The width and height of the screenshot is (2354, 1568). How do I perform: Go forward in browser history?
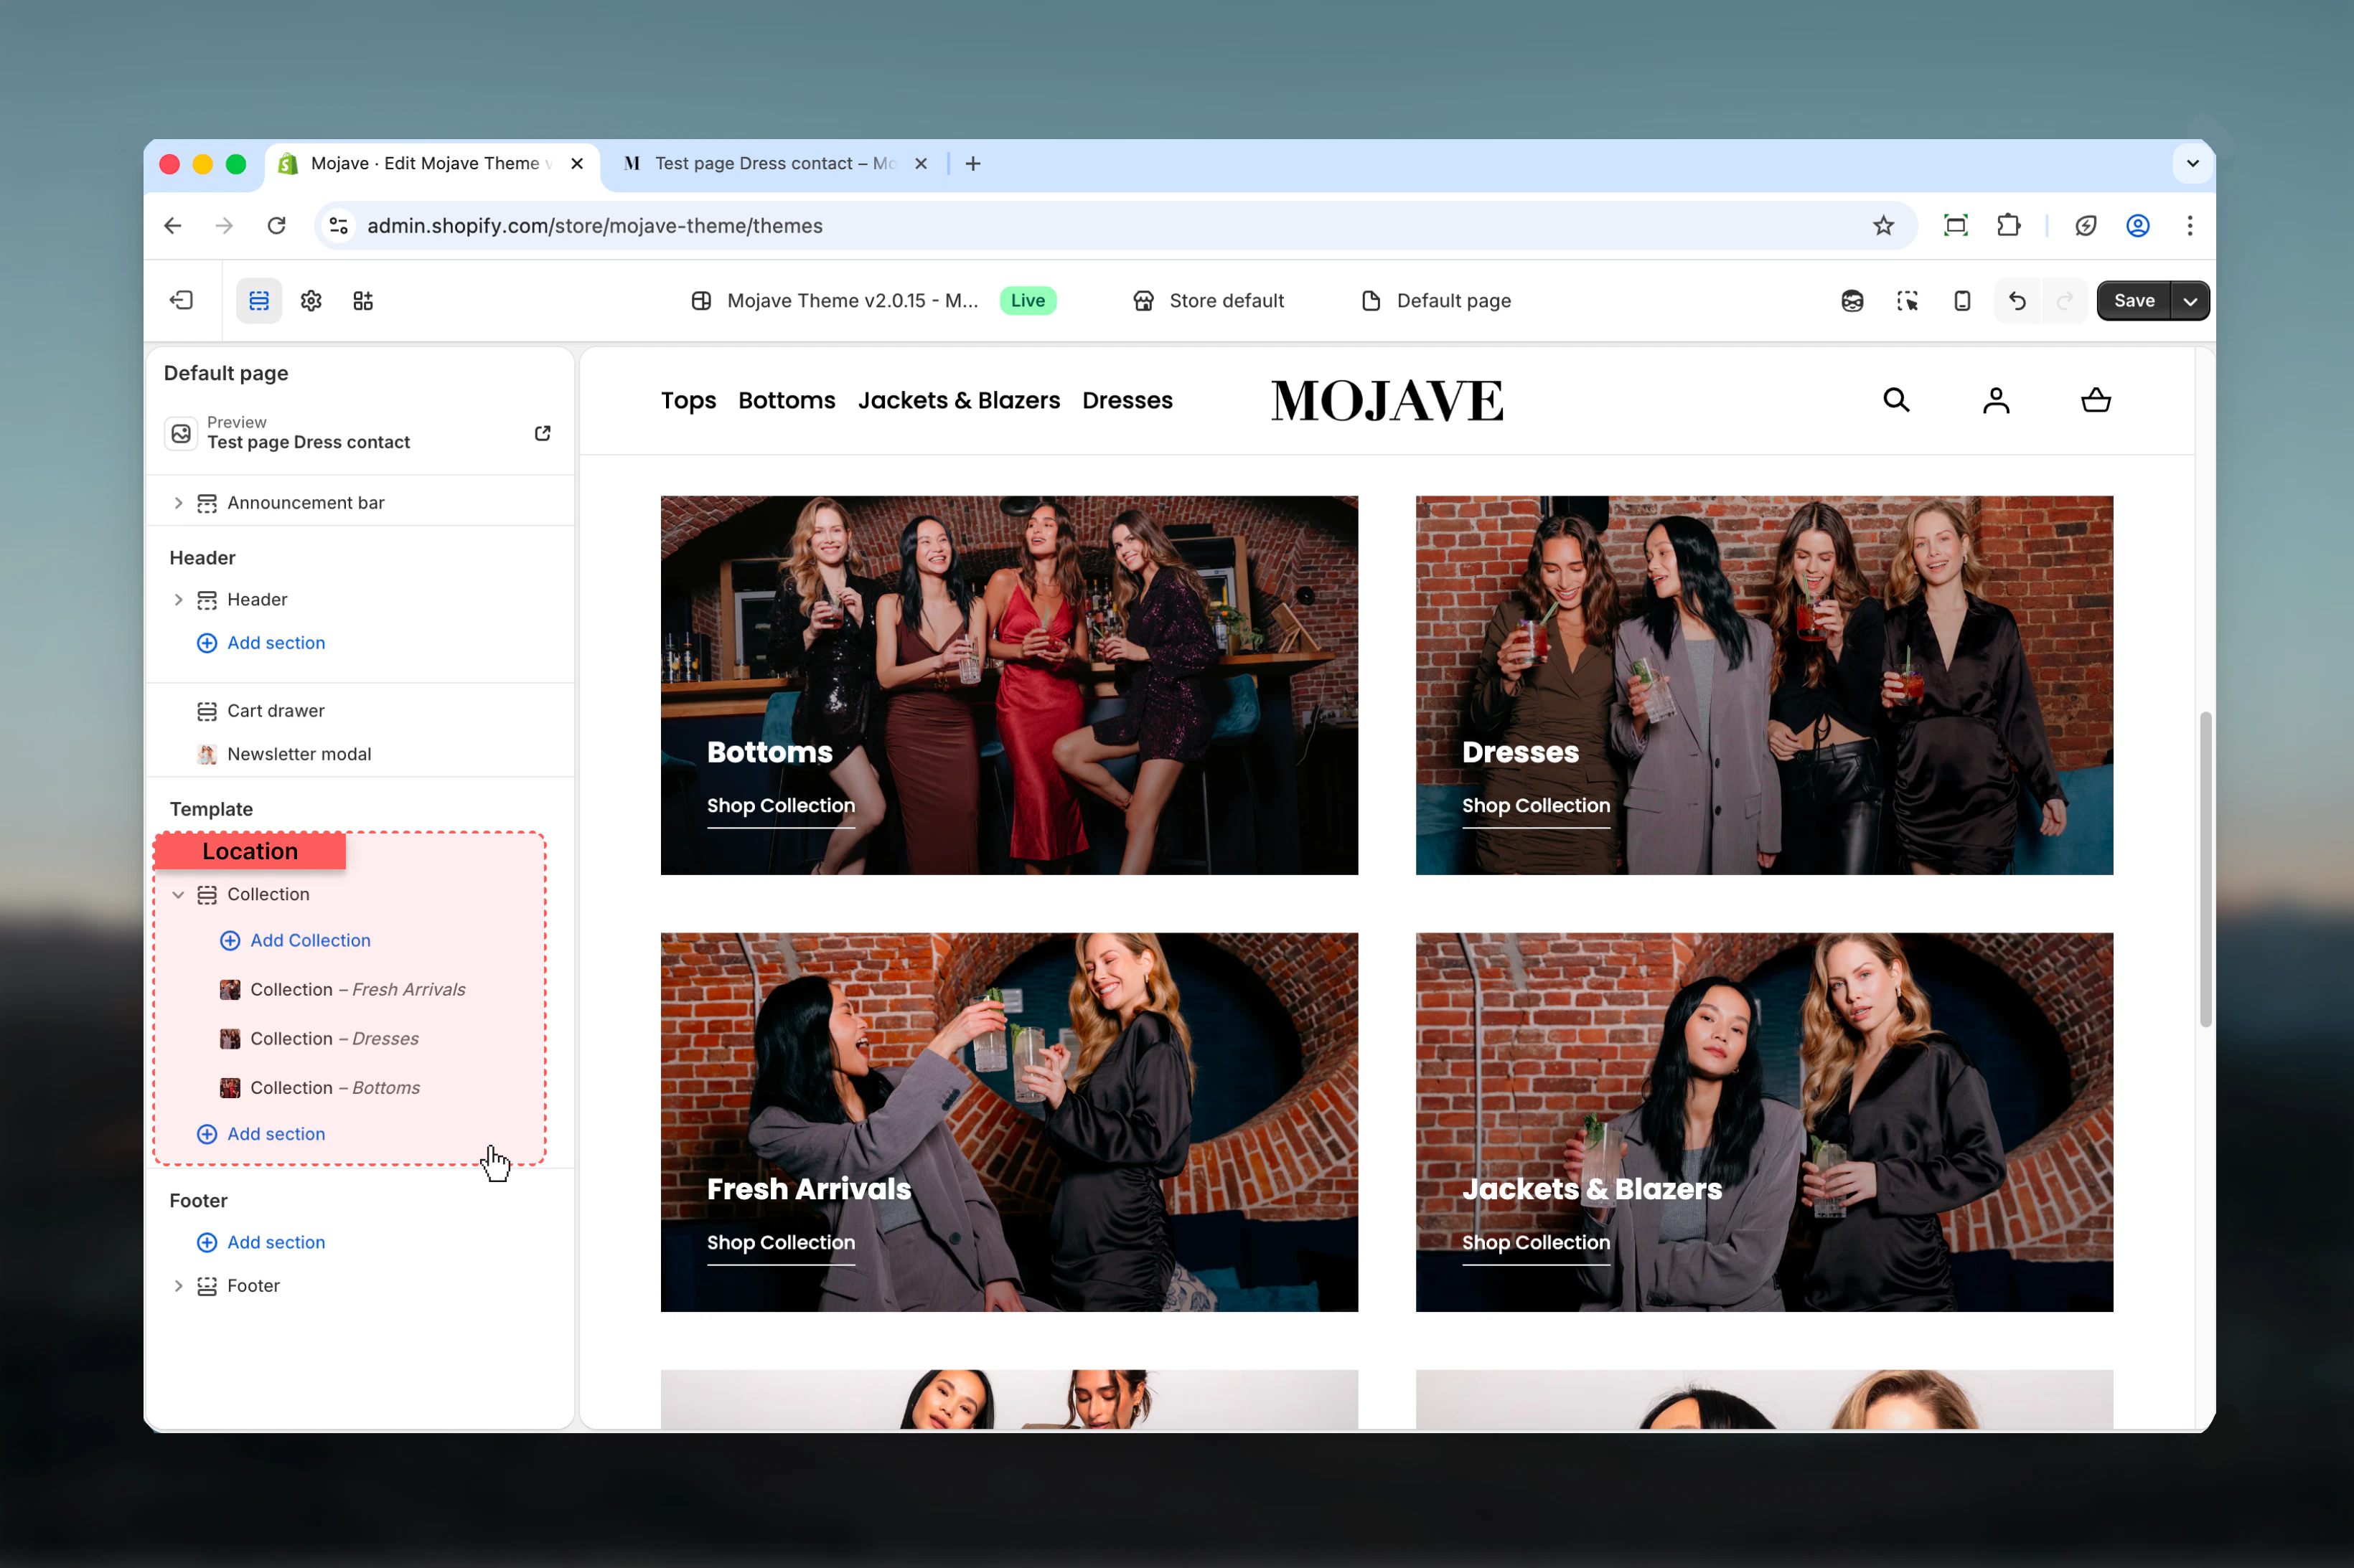click(x=224, y=225)
